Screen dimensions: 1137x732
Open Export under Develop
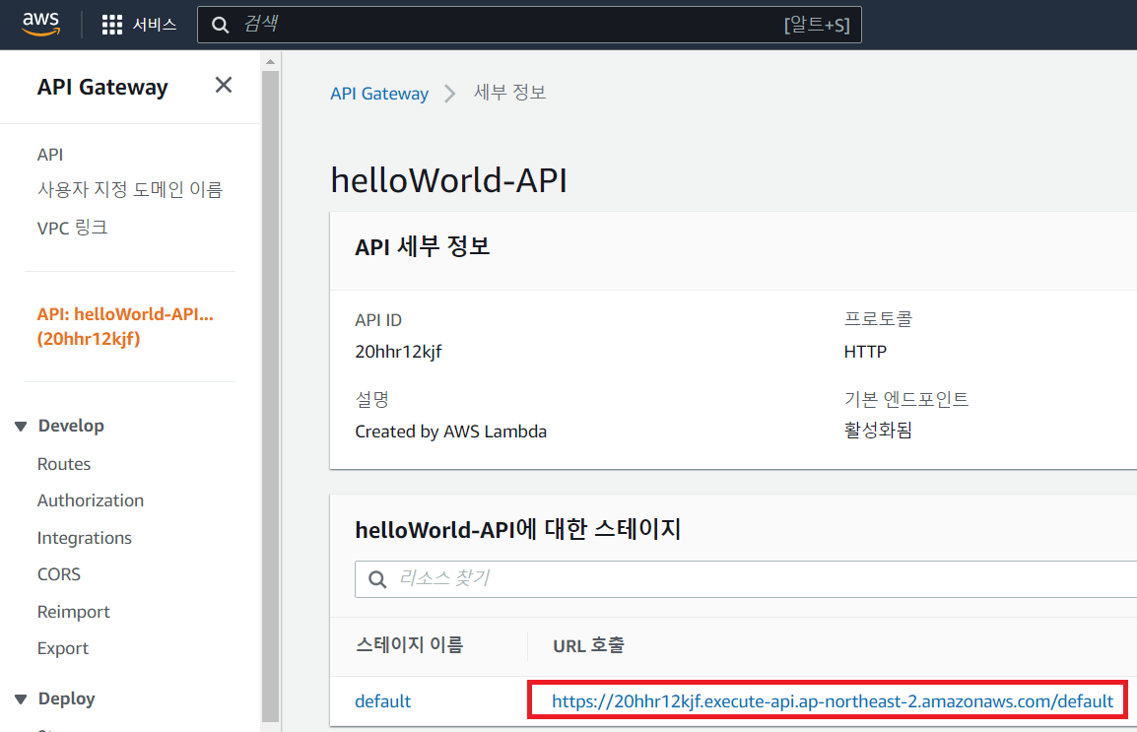pyautogui.click(x=63, y=648)
